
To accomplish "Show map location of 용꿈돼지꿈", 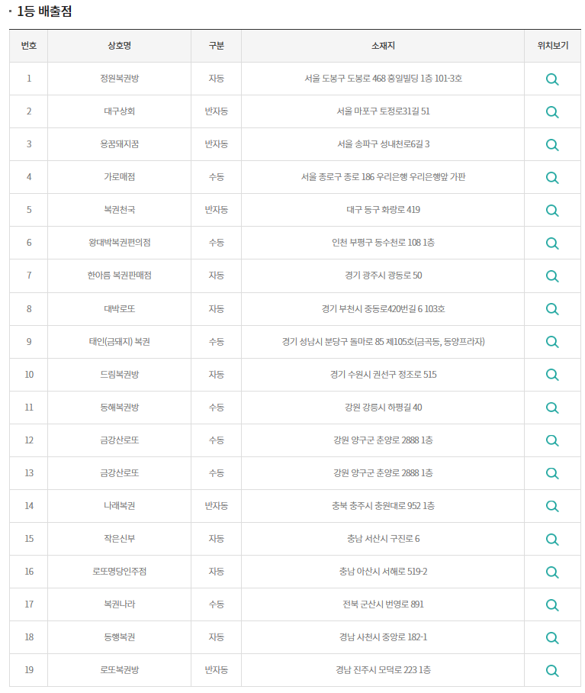I will click(552, 144).
